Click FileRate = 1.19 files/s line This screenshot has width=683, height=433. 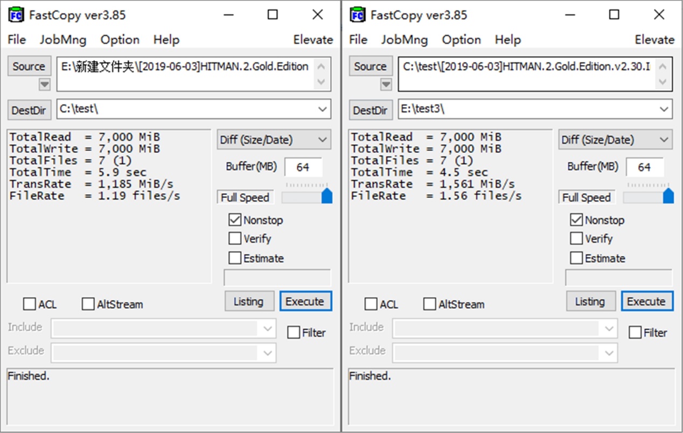pos(95,196)
